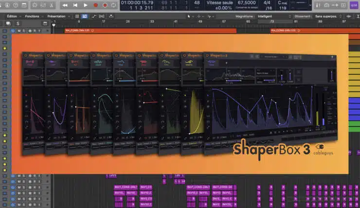Toggle the metronome click button
This screenshot has height=208, width=360.
point(326,5)
